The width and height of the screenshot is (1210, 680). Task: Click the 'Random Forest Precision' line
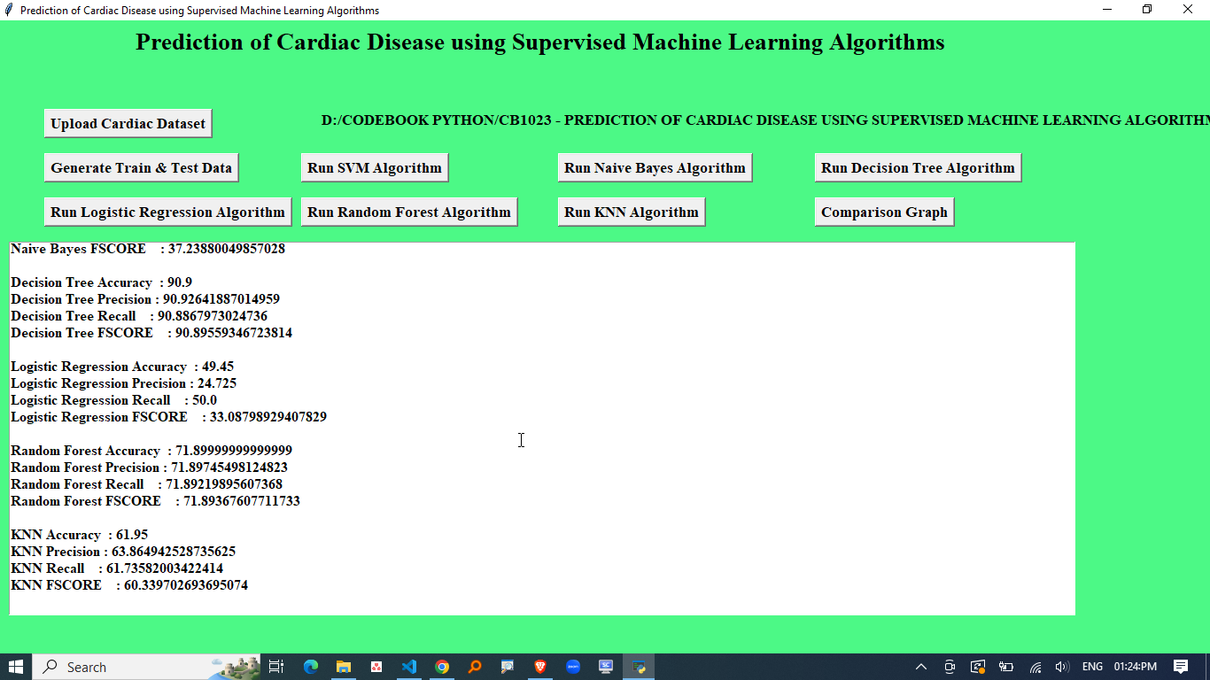[149, 467]
